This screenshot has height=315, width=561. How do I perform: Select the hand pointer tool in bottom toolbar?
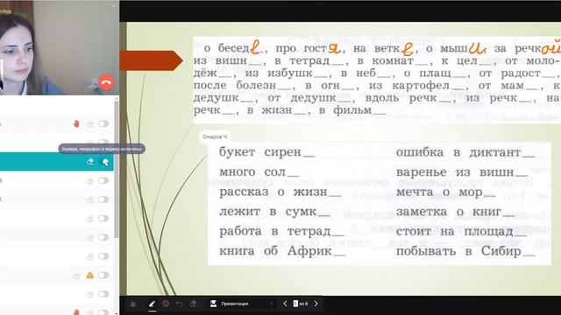pos(133,304)
